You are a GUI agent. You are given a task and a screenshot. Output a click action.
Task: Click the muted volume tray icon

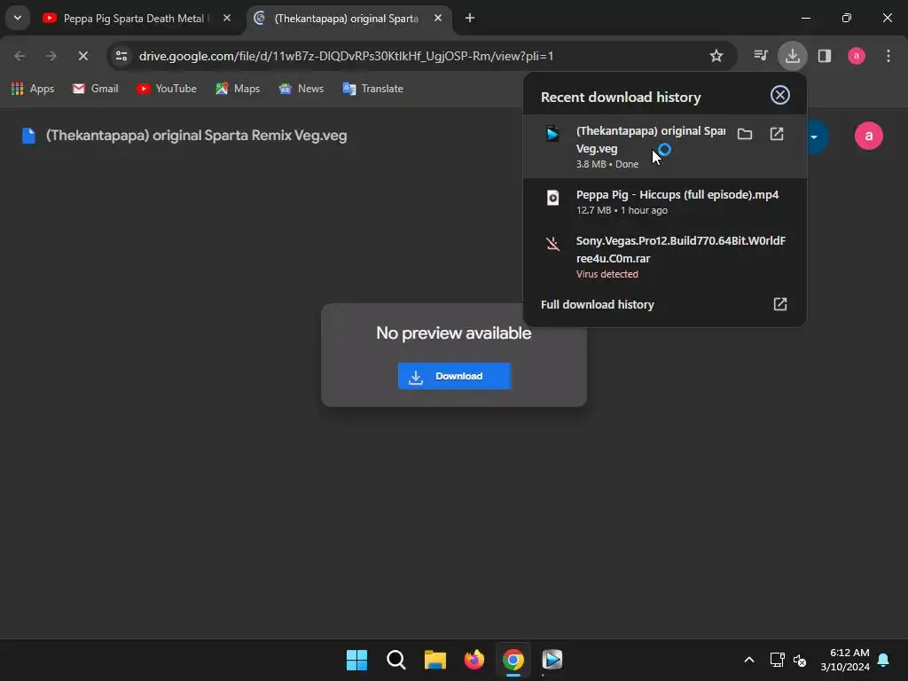pyautogui.click(x=800, y=660)
